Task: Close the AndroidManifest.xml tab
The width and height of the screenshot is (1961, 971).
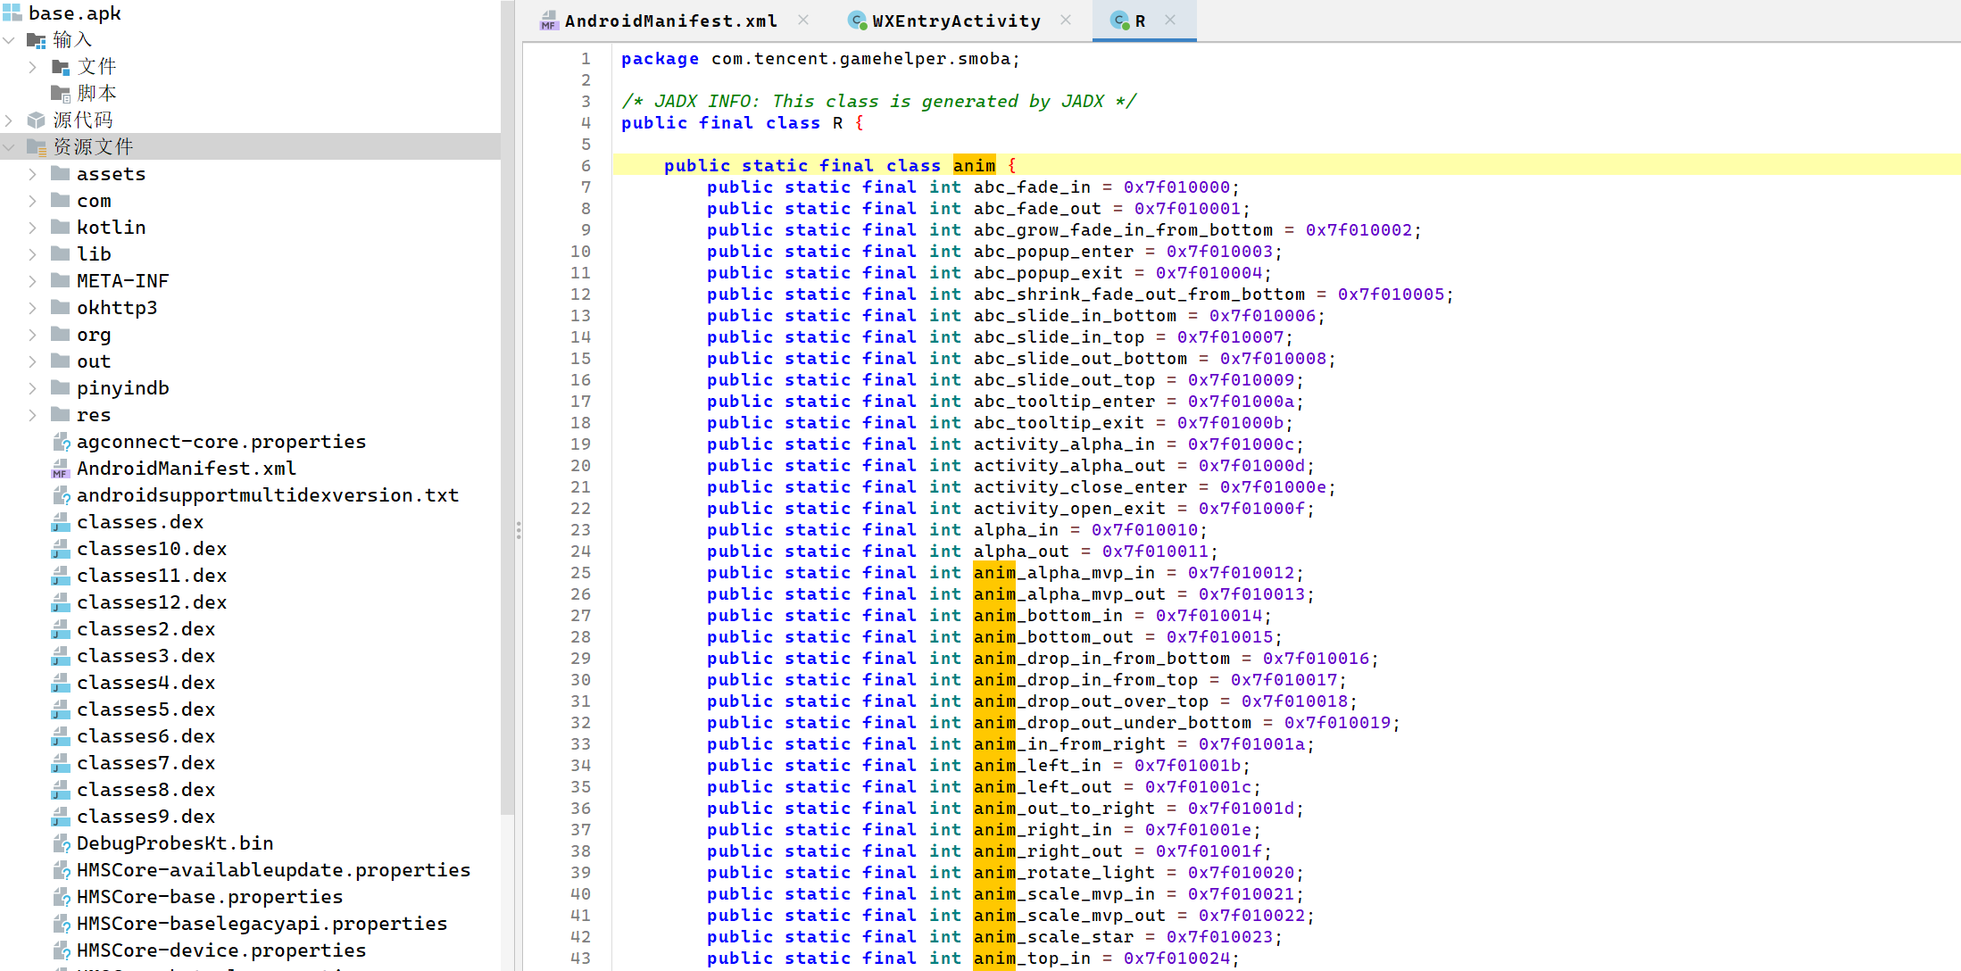Action: click(x=803, y=20)
